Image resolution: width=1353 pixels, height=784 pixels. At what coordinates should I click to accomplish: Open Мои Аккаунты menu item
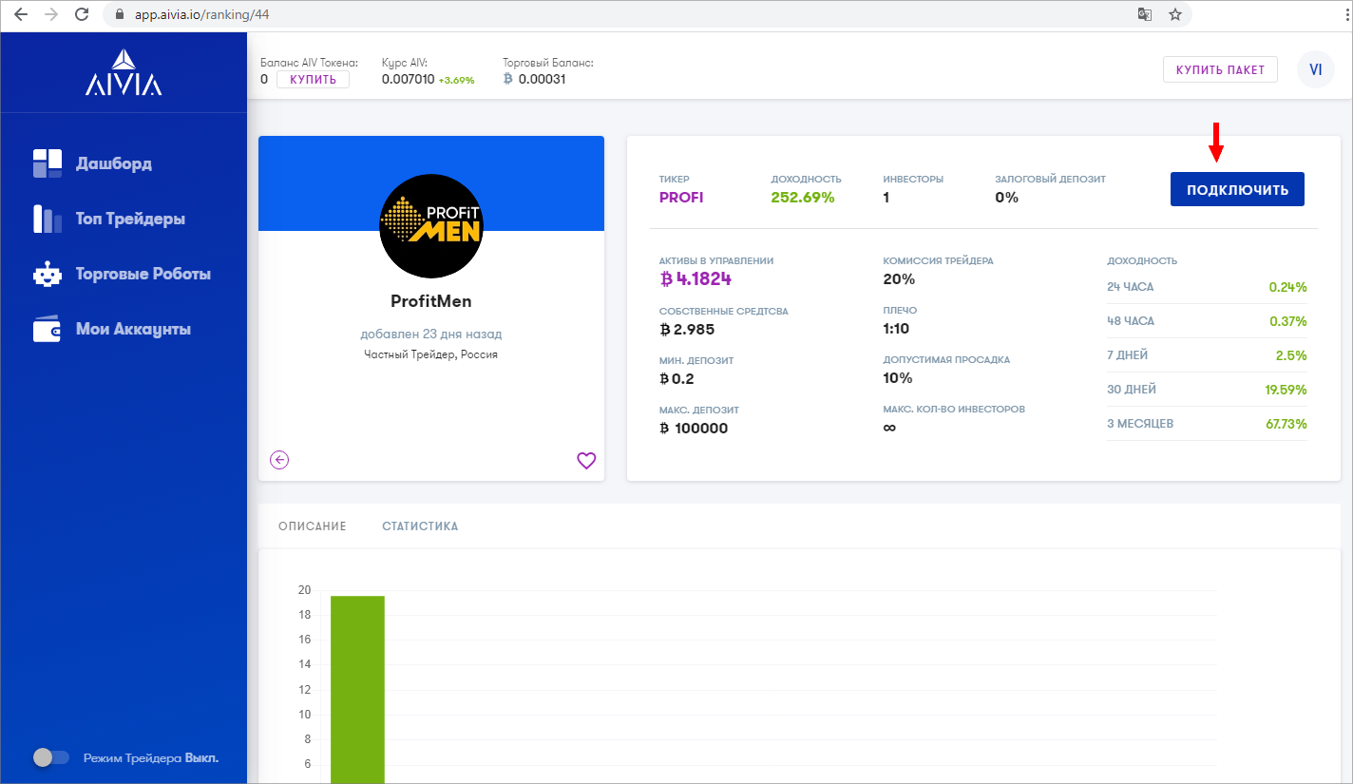[133, 329]
